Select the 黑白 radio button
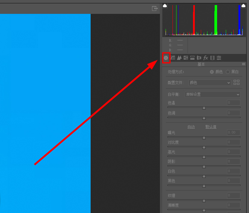This screenshot has width=249, height=213. pos(228,72)
